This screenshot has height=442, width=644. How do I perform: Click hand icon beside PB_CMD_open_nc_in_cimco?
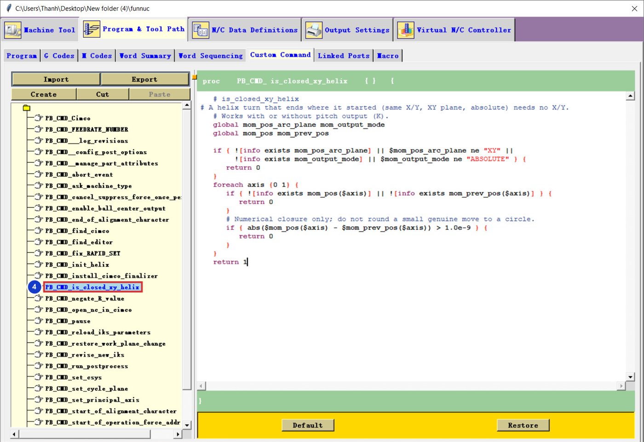click(x=39, y=310)
